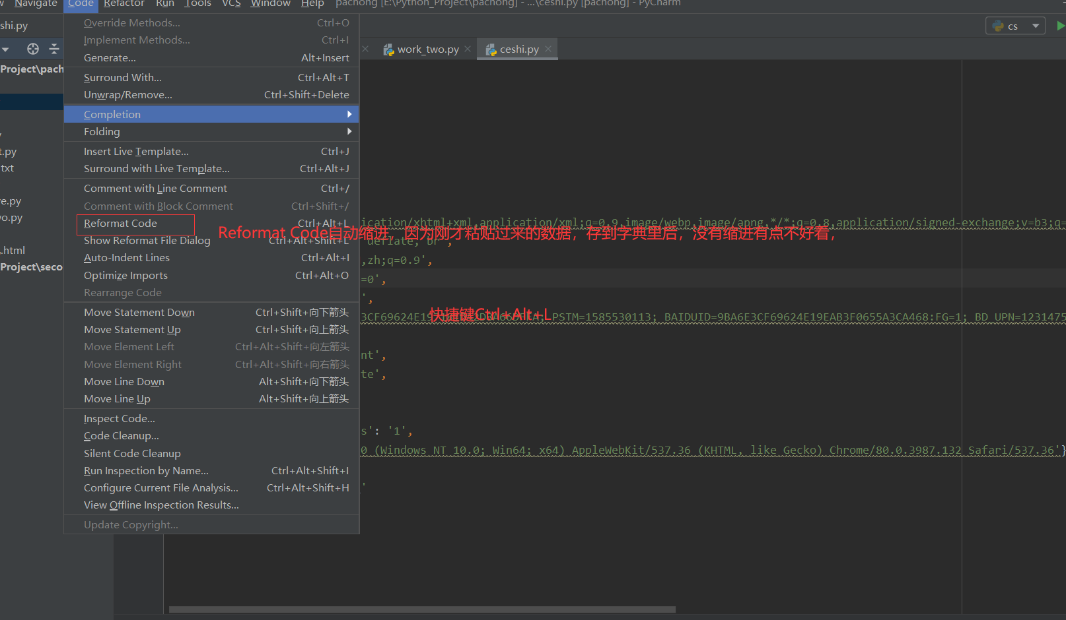
Task: Click the locate target crosshair icon
Action: pyautogui.click(x=33, y=49)
